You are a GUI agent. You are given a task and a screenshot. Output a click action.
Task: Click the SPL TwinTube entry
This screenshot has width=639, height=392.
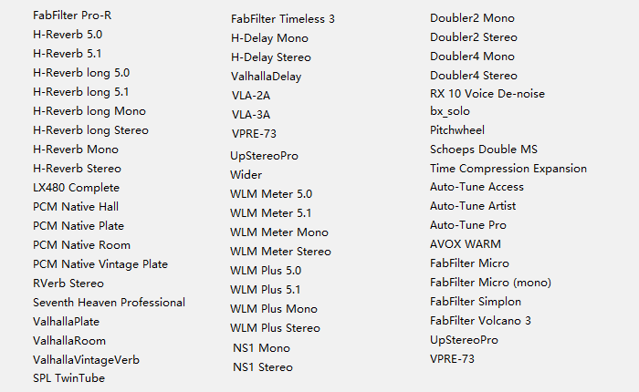coord(68,378)
